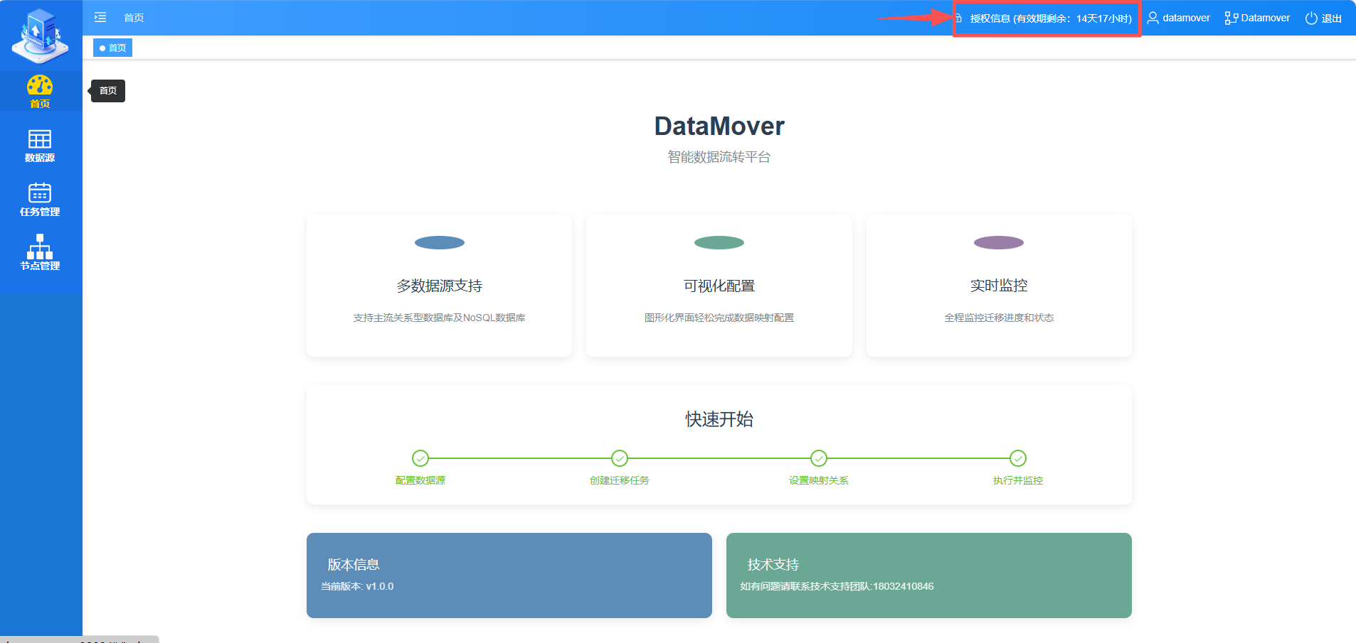This screenshot has height=643, width=1356.
Task: Open the 首页 dashboard sidebar icon
Action: (40, 91)
